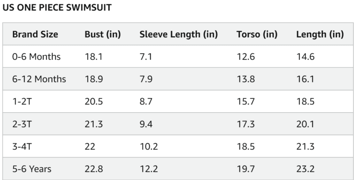Click the Bust (in) column header

pyautogui.click(x=103, y=34)
